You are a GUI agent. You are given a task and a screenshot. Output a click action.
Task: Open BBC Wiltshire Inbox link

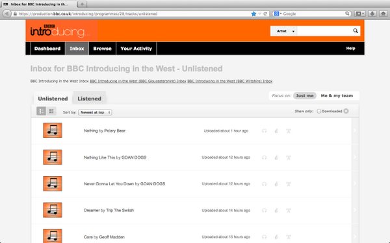230,81
